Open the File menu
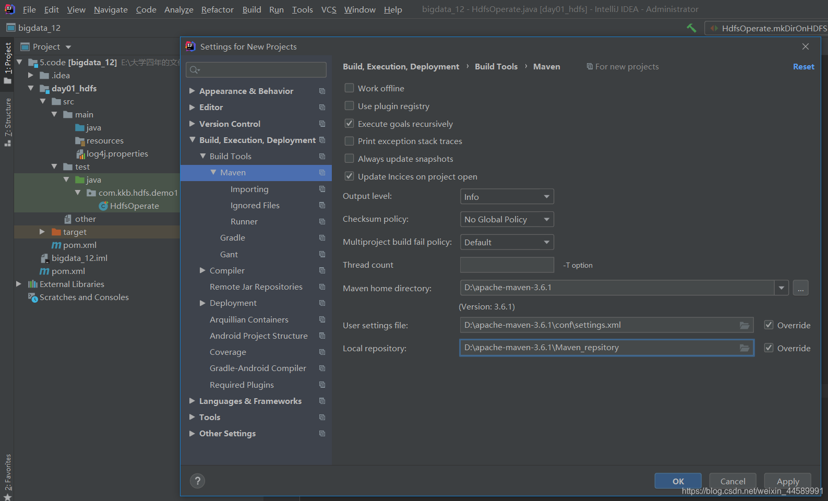This screenshot has width=828, height=501. (29, 9)
